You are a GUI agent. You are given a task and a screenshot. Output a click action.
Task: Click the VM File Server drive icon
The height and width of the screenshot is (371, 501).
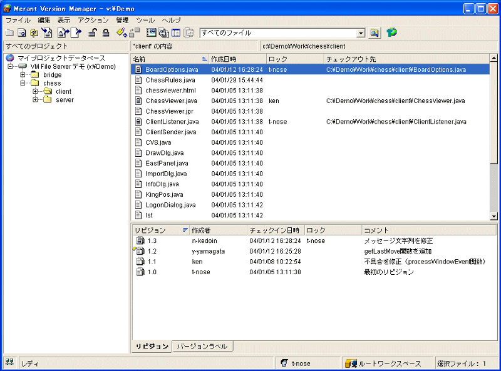click(23, 66)
